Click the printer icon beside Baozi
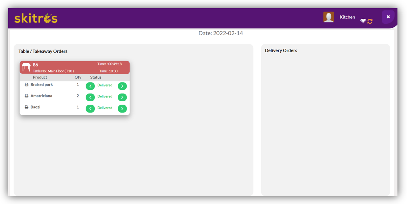407x204 pixels. (x=27, y=107)
